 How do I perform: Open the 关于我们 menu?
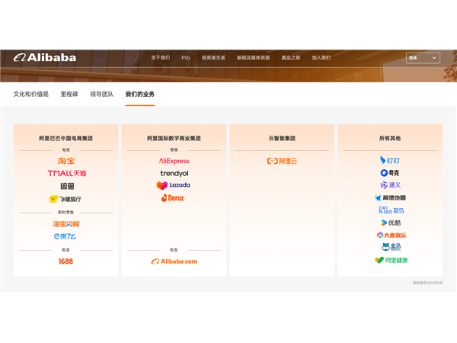click(x=160, y=58)
